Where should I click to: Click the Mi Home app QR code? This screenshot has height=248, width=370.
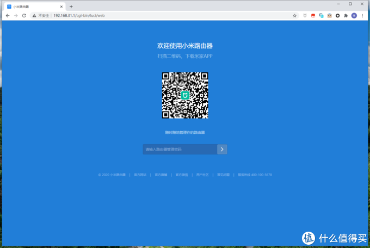[185, 95]
